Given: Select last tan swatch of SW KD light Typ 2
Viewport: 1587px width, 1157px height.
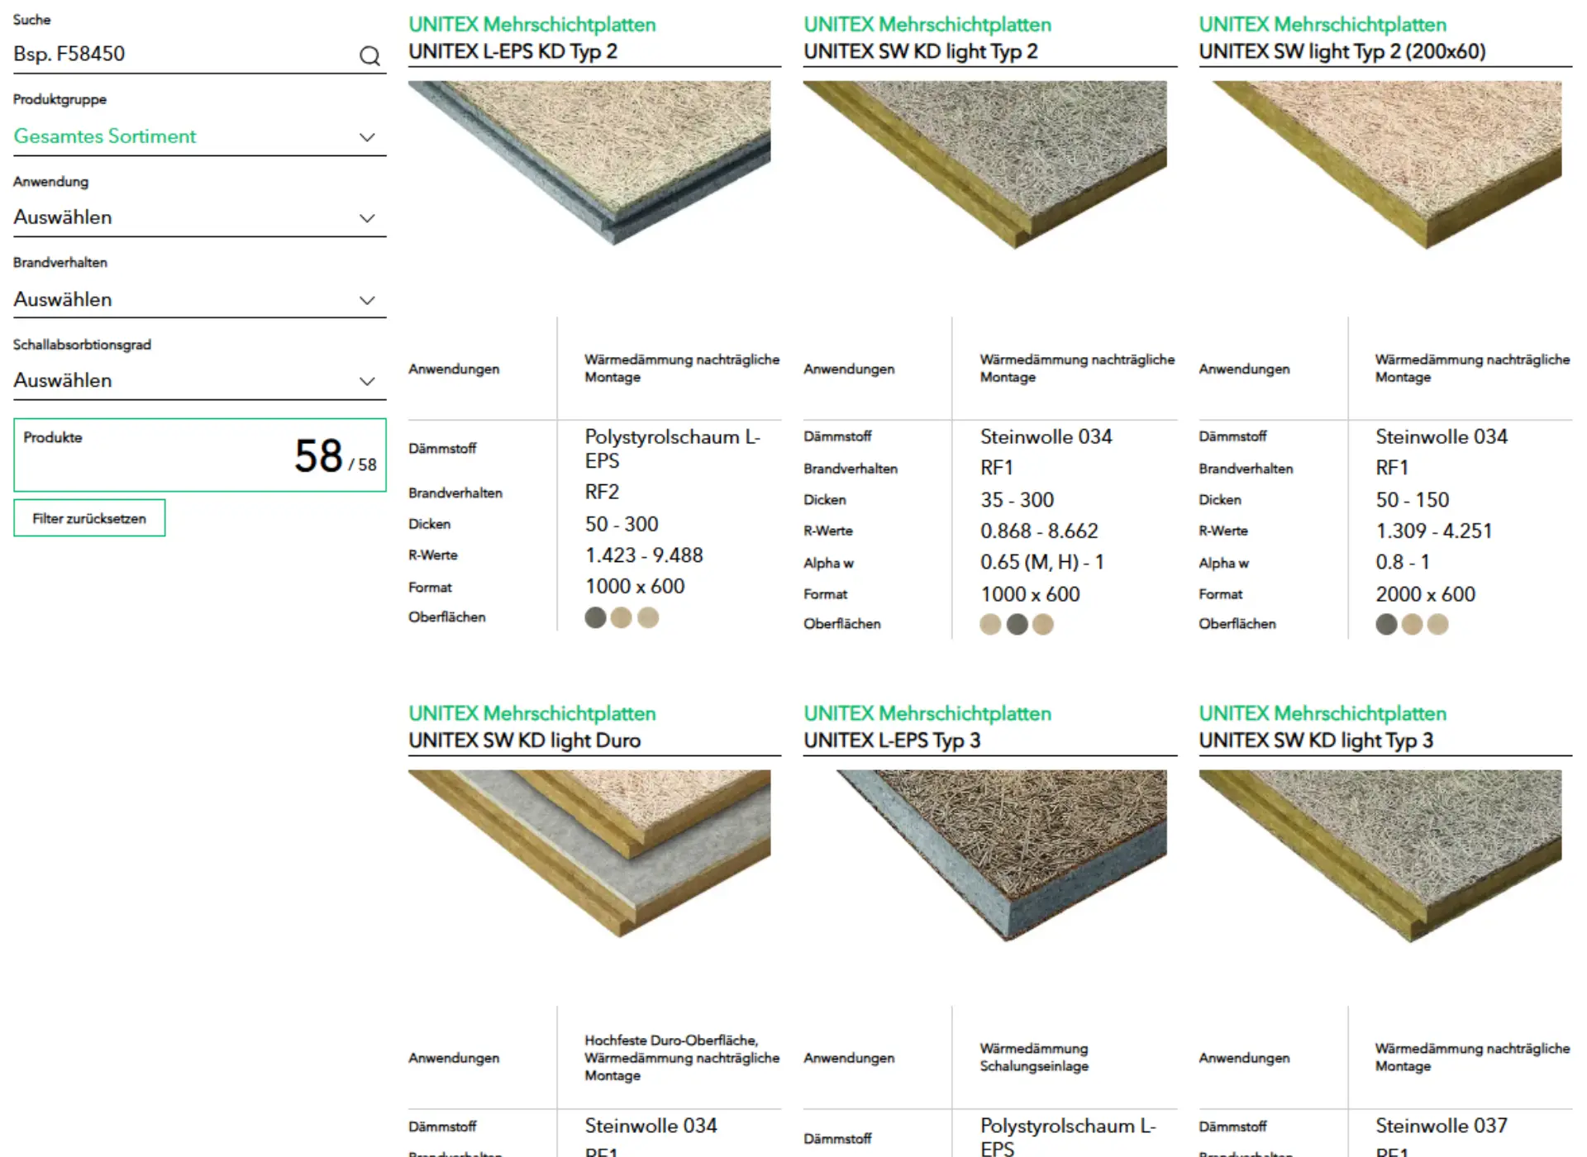Looking at the screenshot, I should tap(1043, 624).
